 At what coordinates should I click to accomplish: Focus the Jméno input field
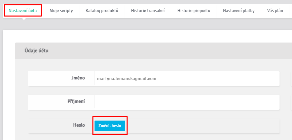pos(187,79)
